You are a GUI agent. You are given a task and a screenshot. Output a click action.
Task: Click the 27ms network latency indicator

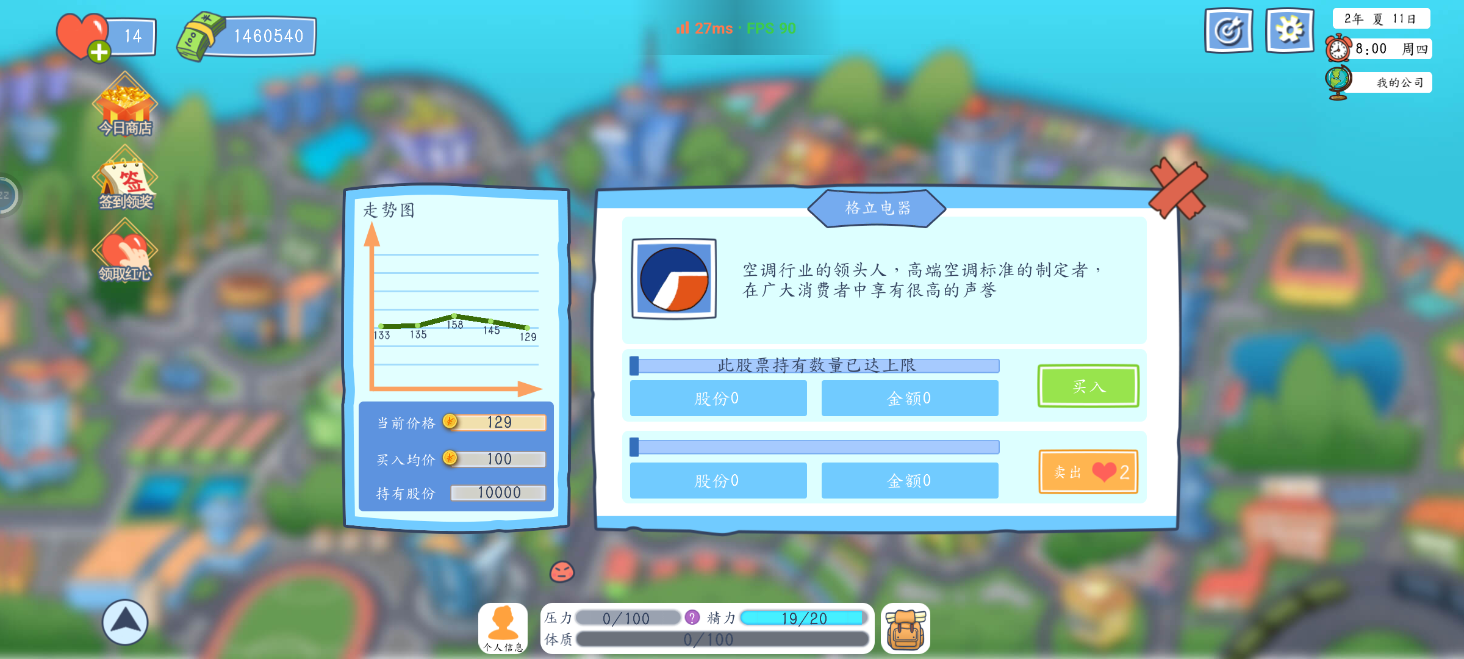705,28
